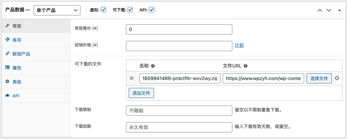Select the 属性 attributes tab
347x139 pixels.
(36, 68)
